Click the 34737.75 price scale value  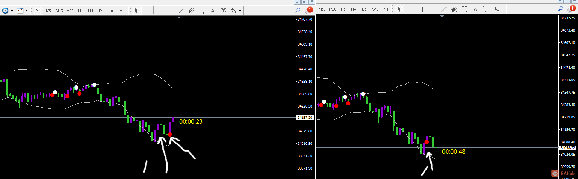(568, 18)
